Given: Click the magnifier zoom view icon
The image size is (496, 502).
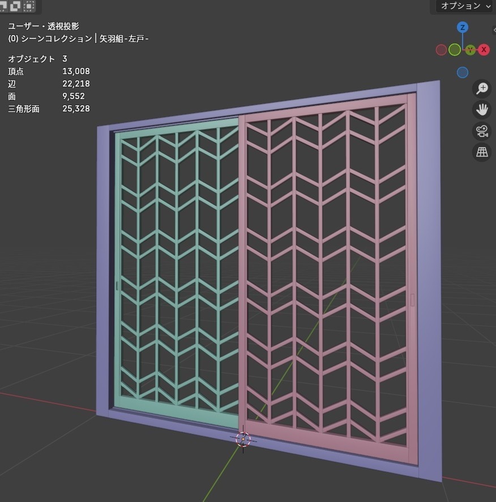Looking at the screenshot, I should coord(482,89).
